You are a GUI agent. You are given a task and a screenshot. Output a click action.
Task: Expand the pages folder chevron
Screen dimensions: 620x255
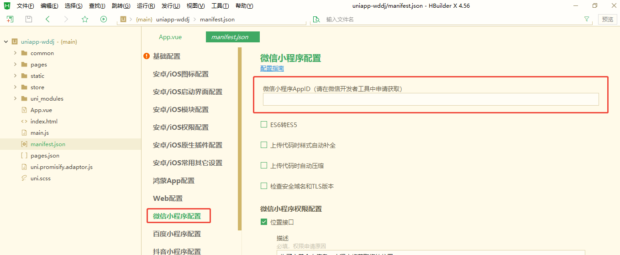point(15,64)
